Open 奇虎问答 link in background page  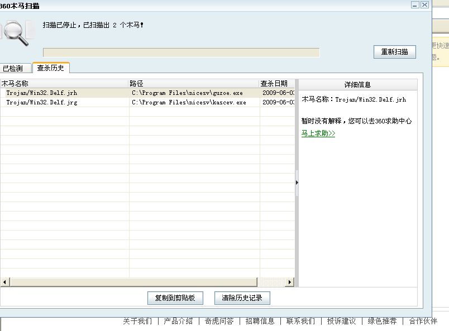click(x=219, y=321)
